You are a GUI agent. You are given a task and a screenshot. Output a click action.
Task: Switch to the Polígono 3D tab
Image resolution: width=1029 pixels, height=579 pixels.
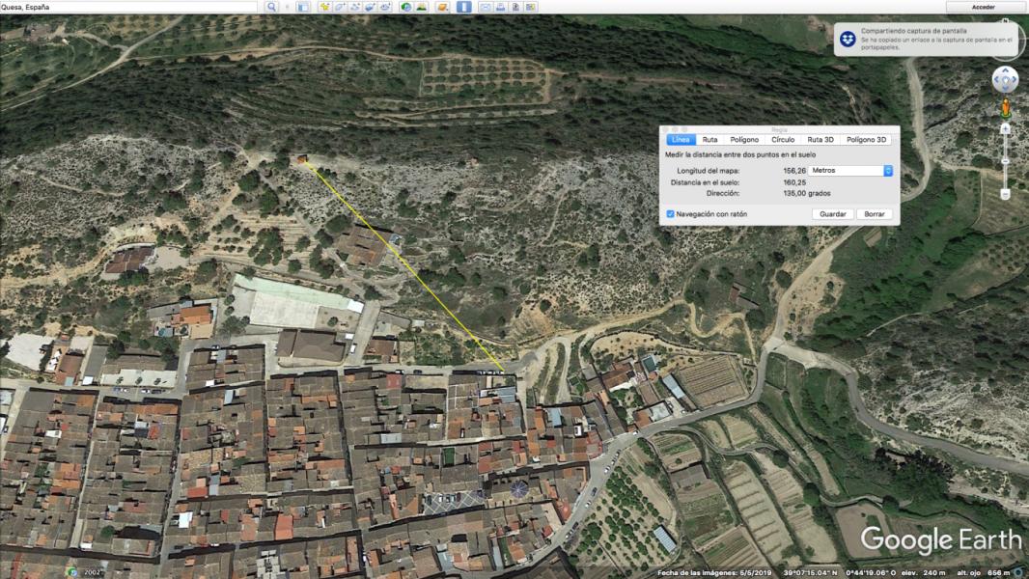tap(867, 140)
